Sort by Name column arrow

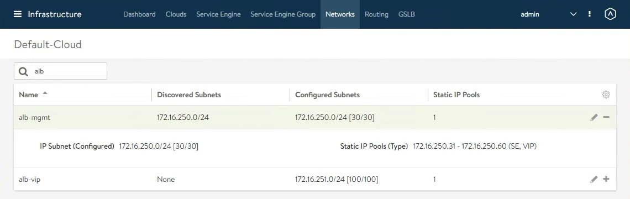point(45,93)
